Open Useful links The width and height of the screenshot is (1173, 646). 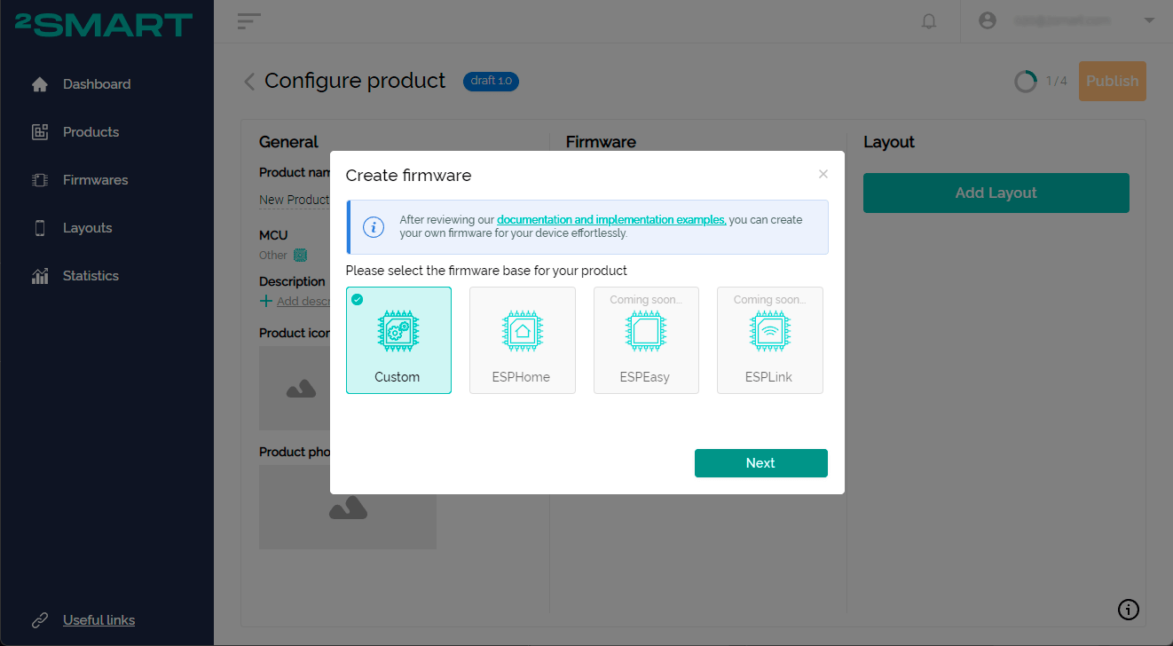(x=98, y=620)
